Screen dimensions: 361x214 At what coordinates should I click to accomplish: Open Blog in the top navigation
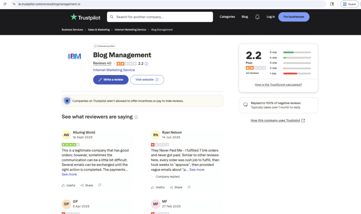[245, 17]
